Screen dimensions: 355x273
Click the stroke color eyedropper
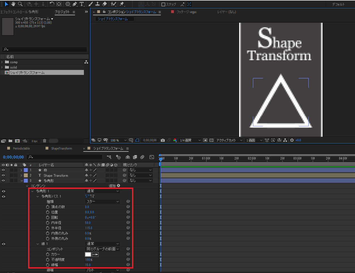95,254
